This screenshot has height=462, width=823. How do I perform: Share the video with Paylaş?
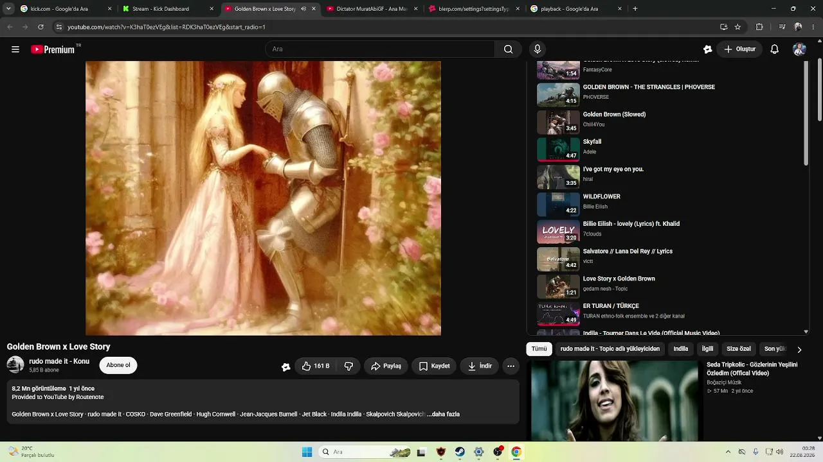coord(386,366)
